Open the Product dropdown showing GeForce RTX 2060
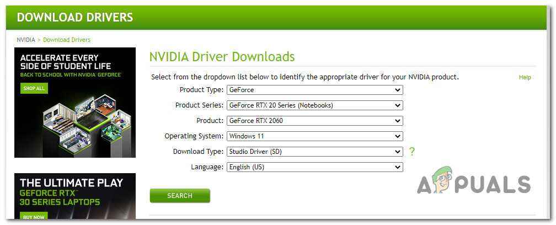Screen dimensions: 556x225 pyautogui.click(x=315, y=121)
